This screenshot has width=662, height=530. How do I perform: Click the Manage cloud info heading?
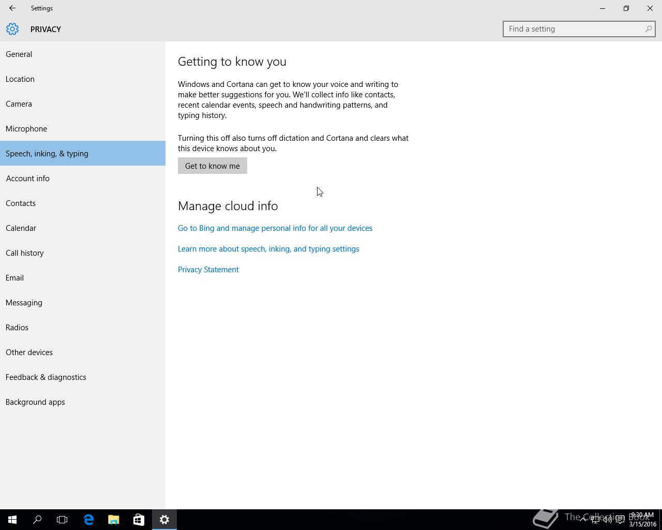228,206
